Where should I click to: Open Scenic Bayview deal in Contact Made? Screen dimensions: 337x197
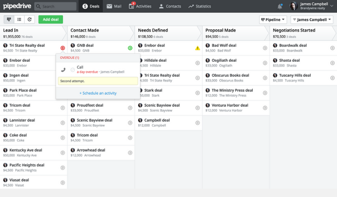(x=101, y=123)
